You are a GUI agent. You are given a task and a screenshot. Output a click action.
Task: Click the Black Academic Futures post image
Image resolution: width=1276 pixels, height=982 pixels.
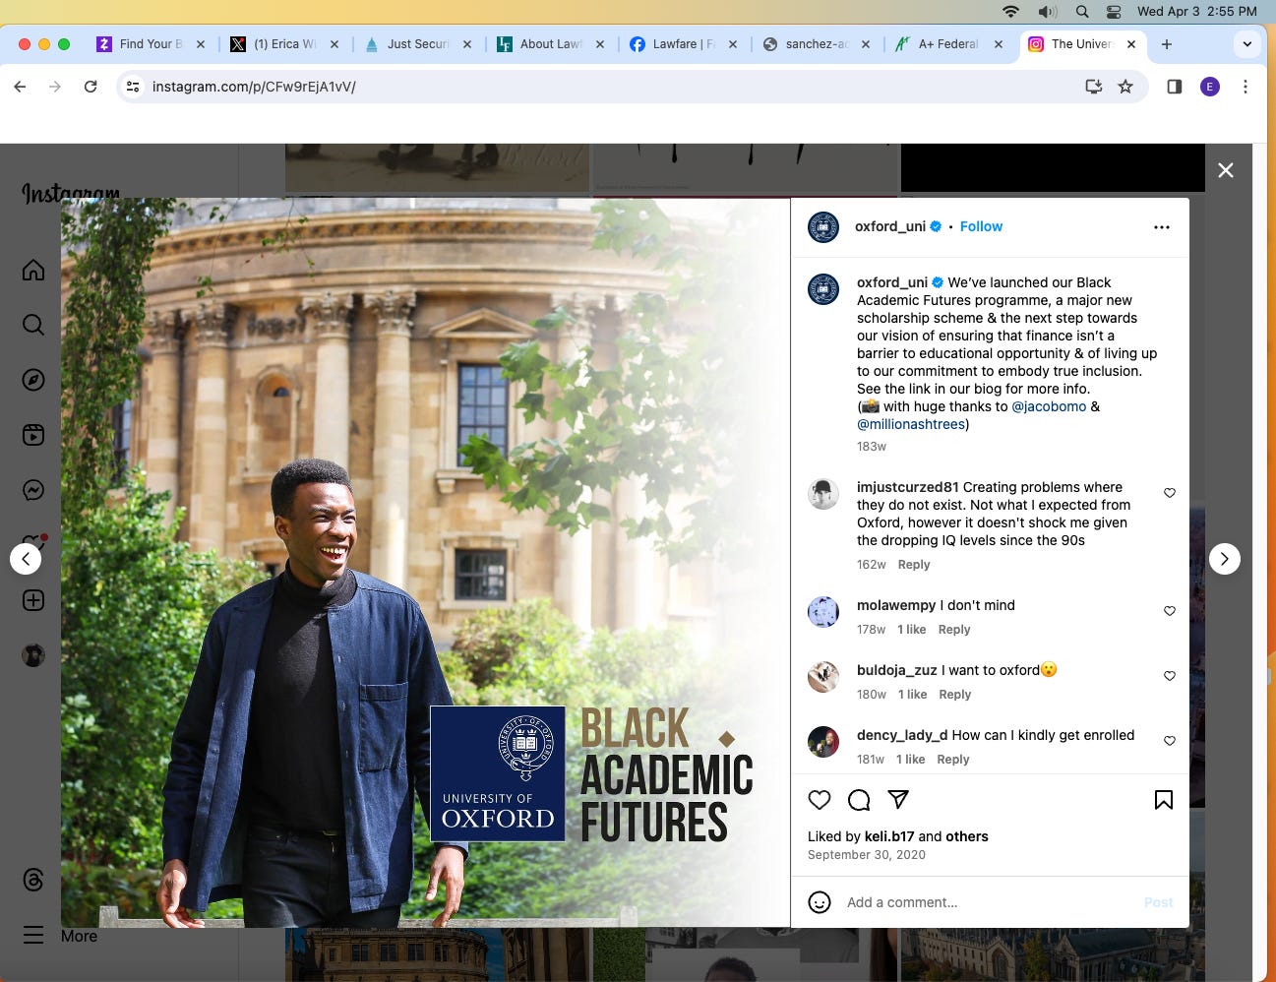tap(425, 563)
